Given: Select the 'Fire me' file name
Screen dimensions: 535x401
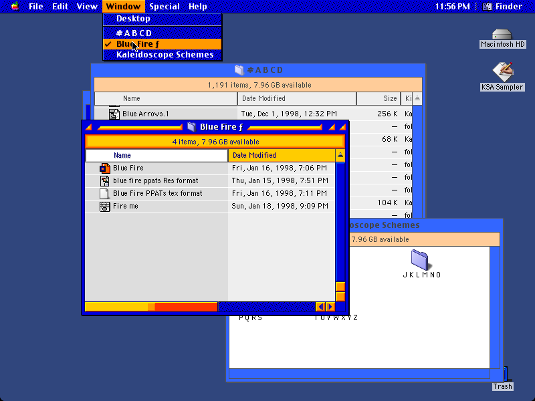Looking at the screenshot, I should tap(126, 207).
